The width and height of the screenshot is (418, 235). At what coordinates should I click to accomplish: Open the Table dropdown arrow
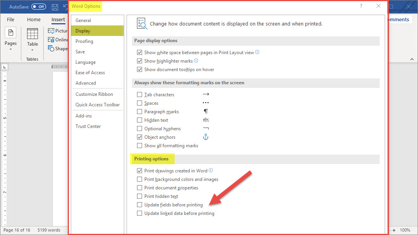click(x=33, y=50)
